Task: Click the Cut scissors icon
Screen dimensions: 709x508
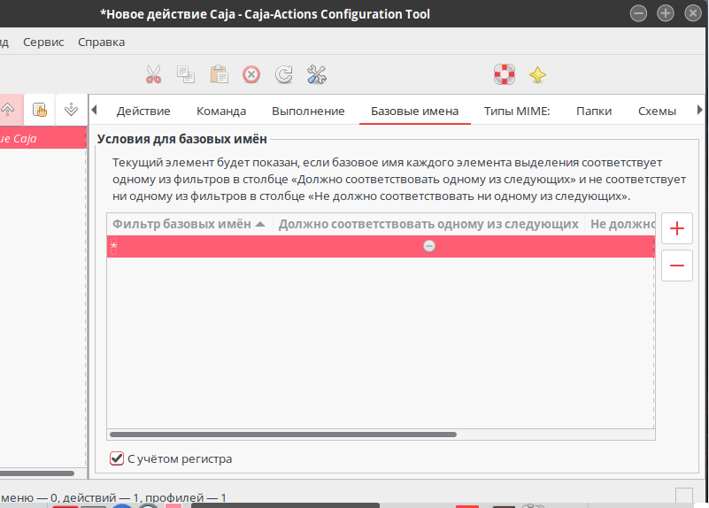Action: [153, 74]
